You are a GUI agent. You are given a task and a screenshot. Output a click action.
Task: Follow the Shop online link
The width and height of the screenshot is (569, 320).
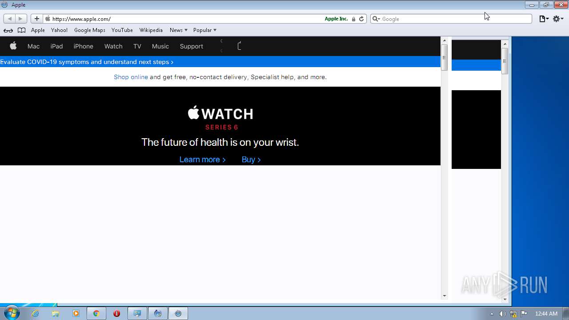[x=131, y=77]
